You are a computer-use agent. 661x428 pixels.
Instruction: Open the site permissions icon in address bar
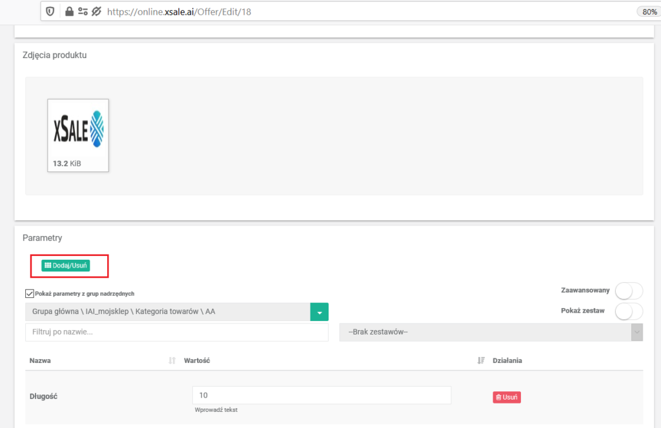pos(83,12)
